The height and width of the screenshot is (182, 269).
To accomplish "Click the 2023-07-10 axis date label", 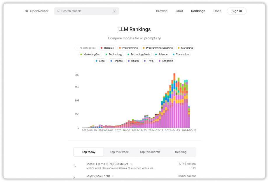I will tap(89, 130).
